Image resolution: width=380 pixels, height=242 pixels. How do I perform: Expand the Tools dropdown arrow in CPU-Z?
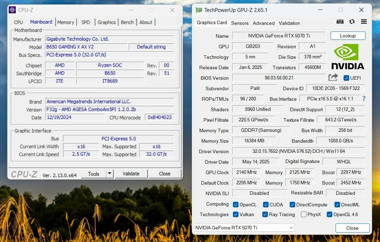click(110, 173)
